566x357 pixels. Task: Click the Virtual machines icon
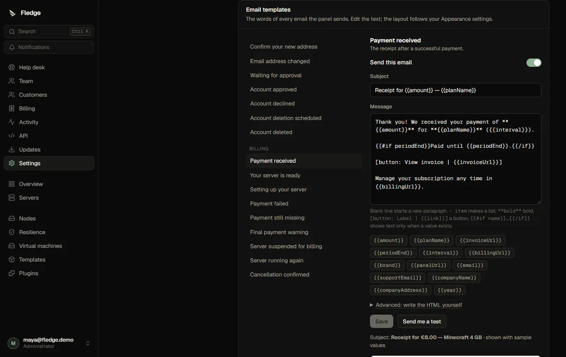(12, 246)
